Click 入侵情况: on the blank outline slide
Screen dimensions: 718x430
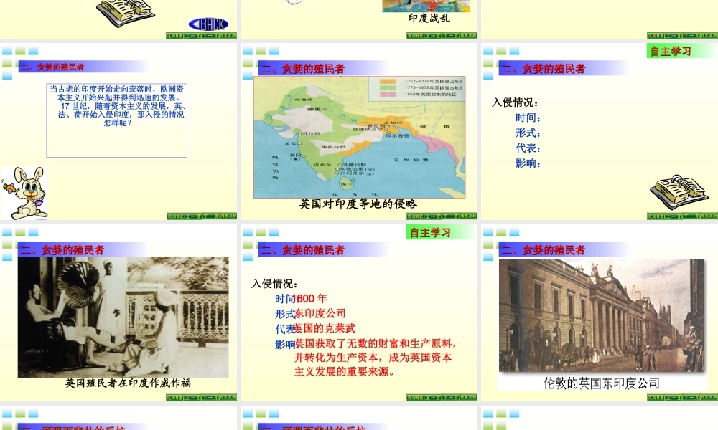tap(515, 102)
